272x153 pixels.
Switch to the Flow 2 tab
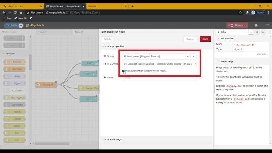pos(79,32)
